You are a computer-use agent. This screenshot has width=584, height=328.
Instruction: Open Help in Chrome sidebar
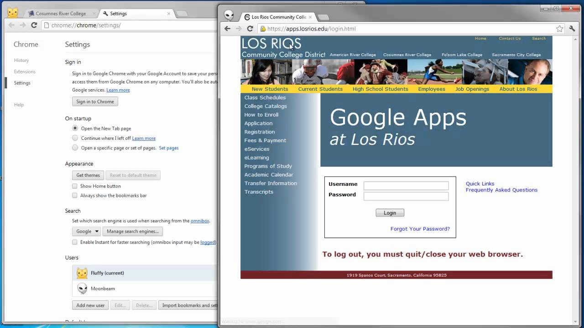tap(19, 105)
